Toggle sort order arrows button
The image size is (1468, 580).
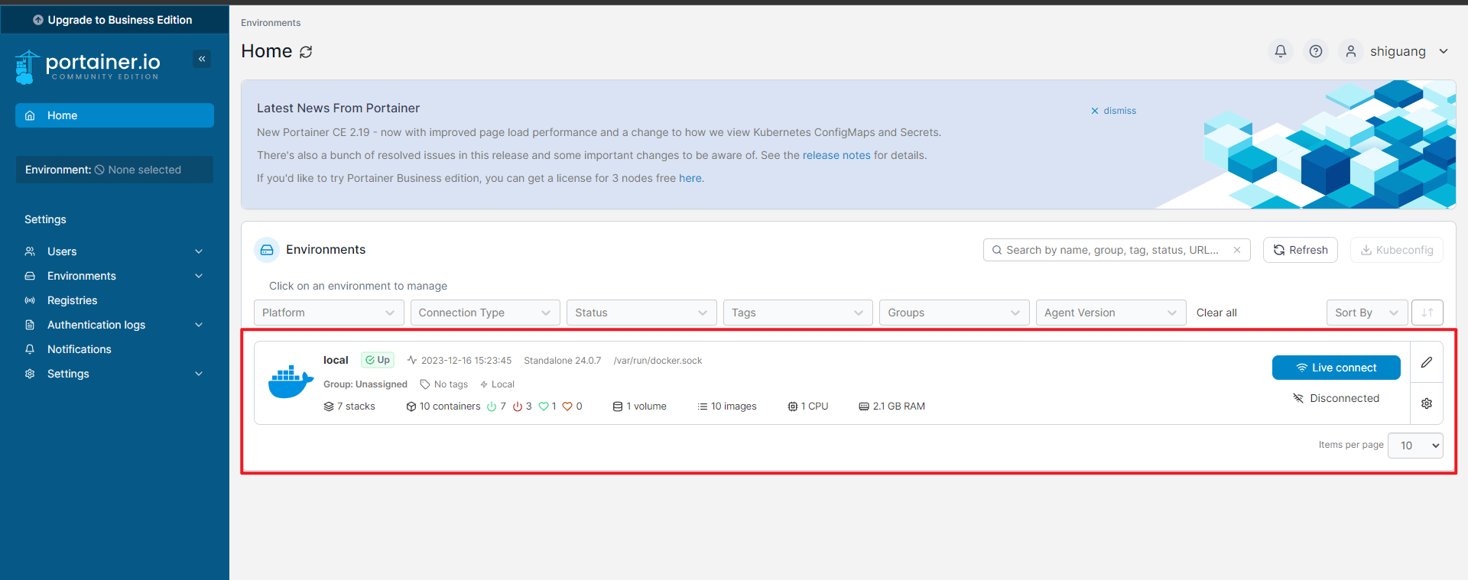pyautogui.click(x=1427, y=313)
